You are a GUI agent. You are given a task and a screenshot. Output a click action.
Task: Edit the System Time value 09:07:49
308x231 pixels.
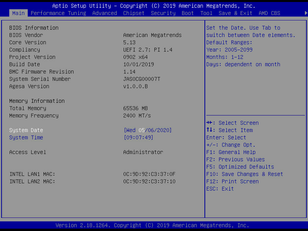pos(139,137)
